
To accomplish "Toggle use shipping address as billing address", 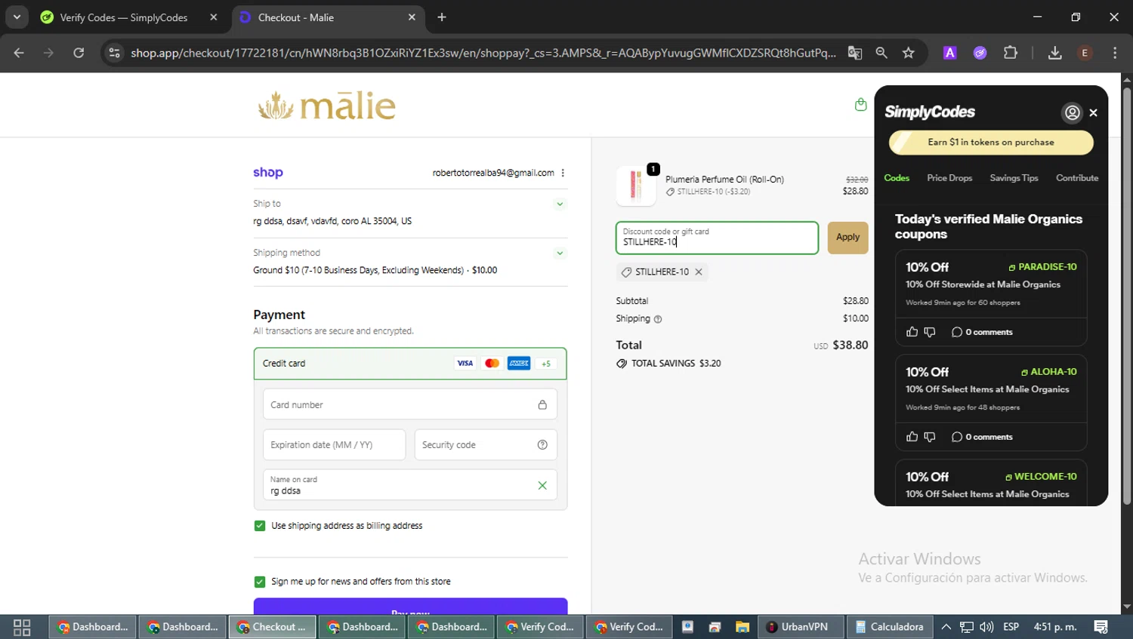I will [260, 526].
